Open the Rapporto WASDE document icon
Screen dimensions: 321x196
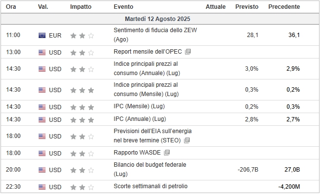(167, 153)
